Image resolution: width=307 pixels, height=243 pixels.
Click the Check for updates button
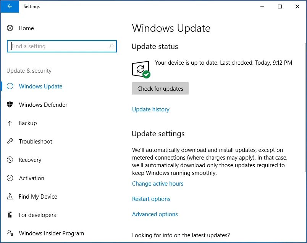click(x=160, y=88)
